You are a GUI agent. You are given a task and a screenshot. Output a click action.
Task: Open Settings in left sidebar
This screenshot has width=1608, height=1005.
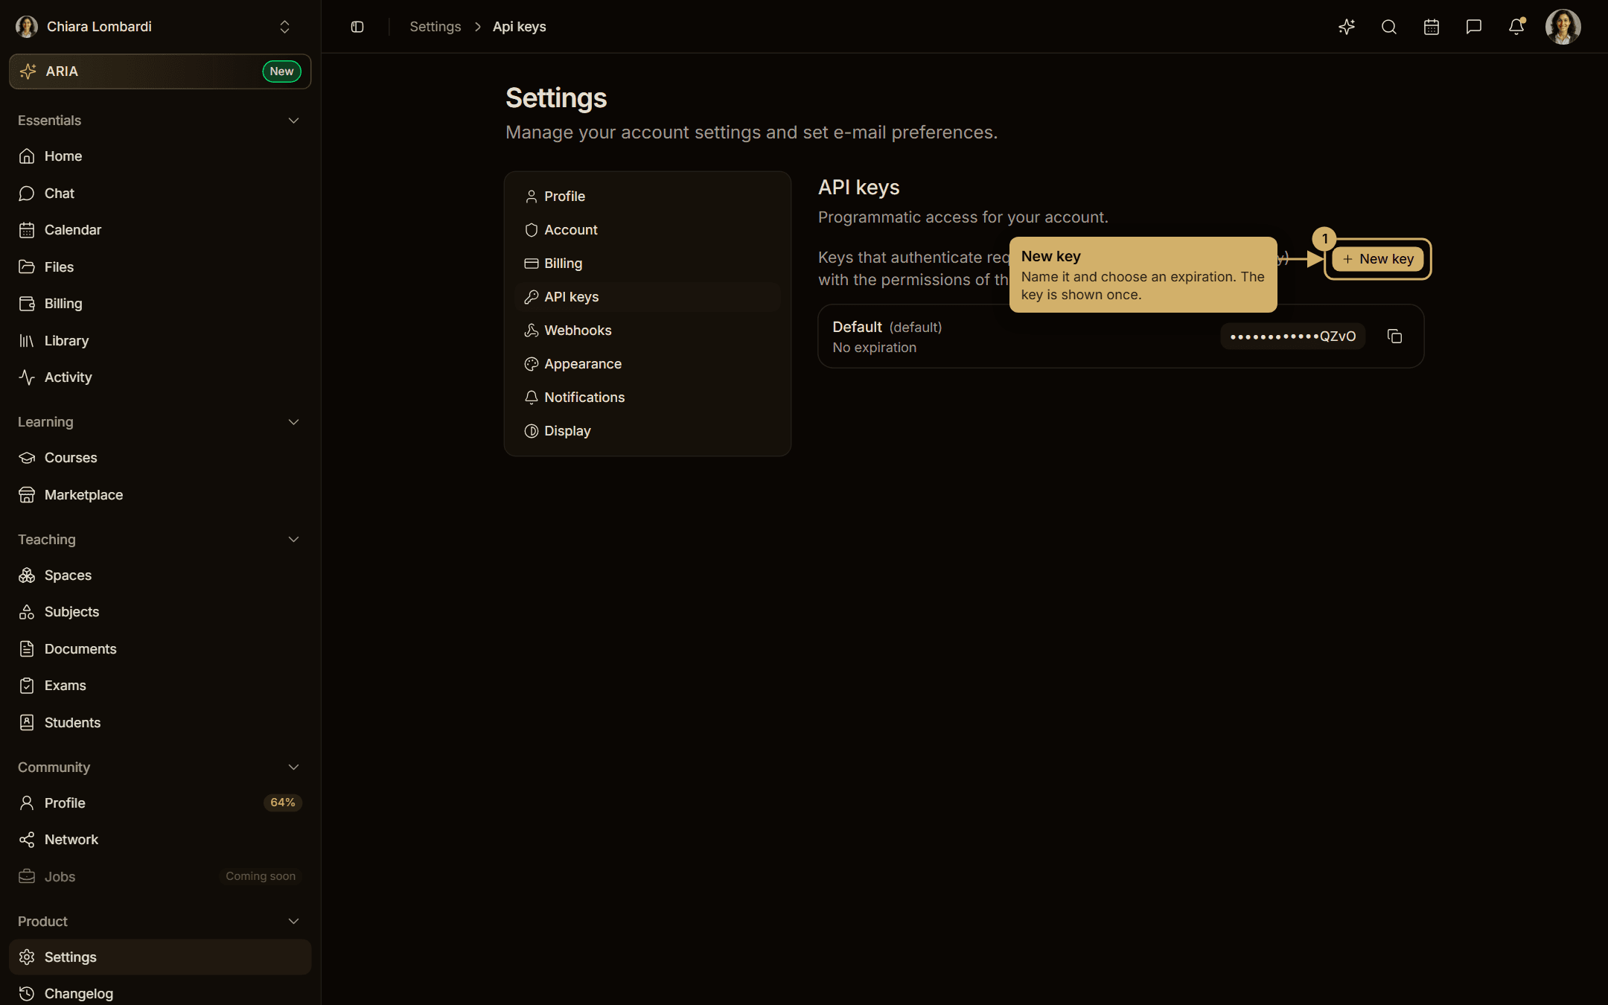tap(160, 957)
